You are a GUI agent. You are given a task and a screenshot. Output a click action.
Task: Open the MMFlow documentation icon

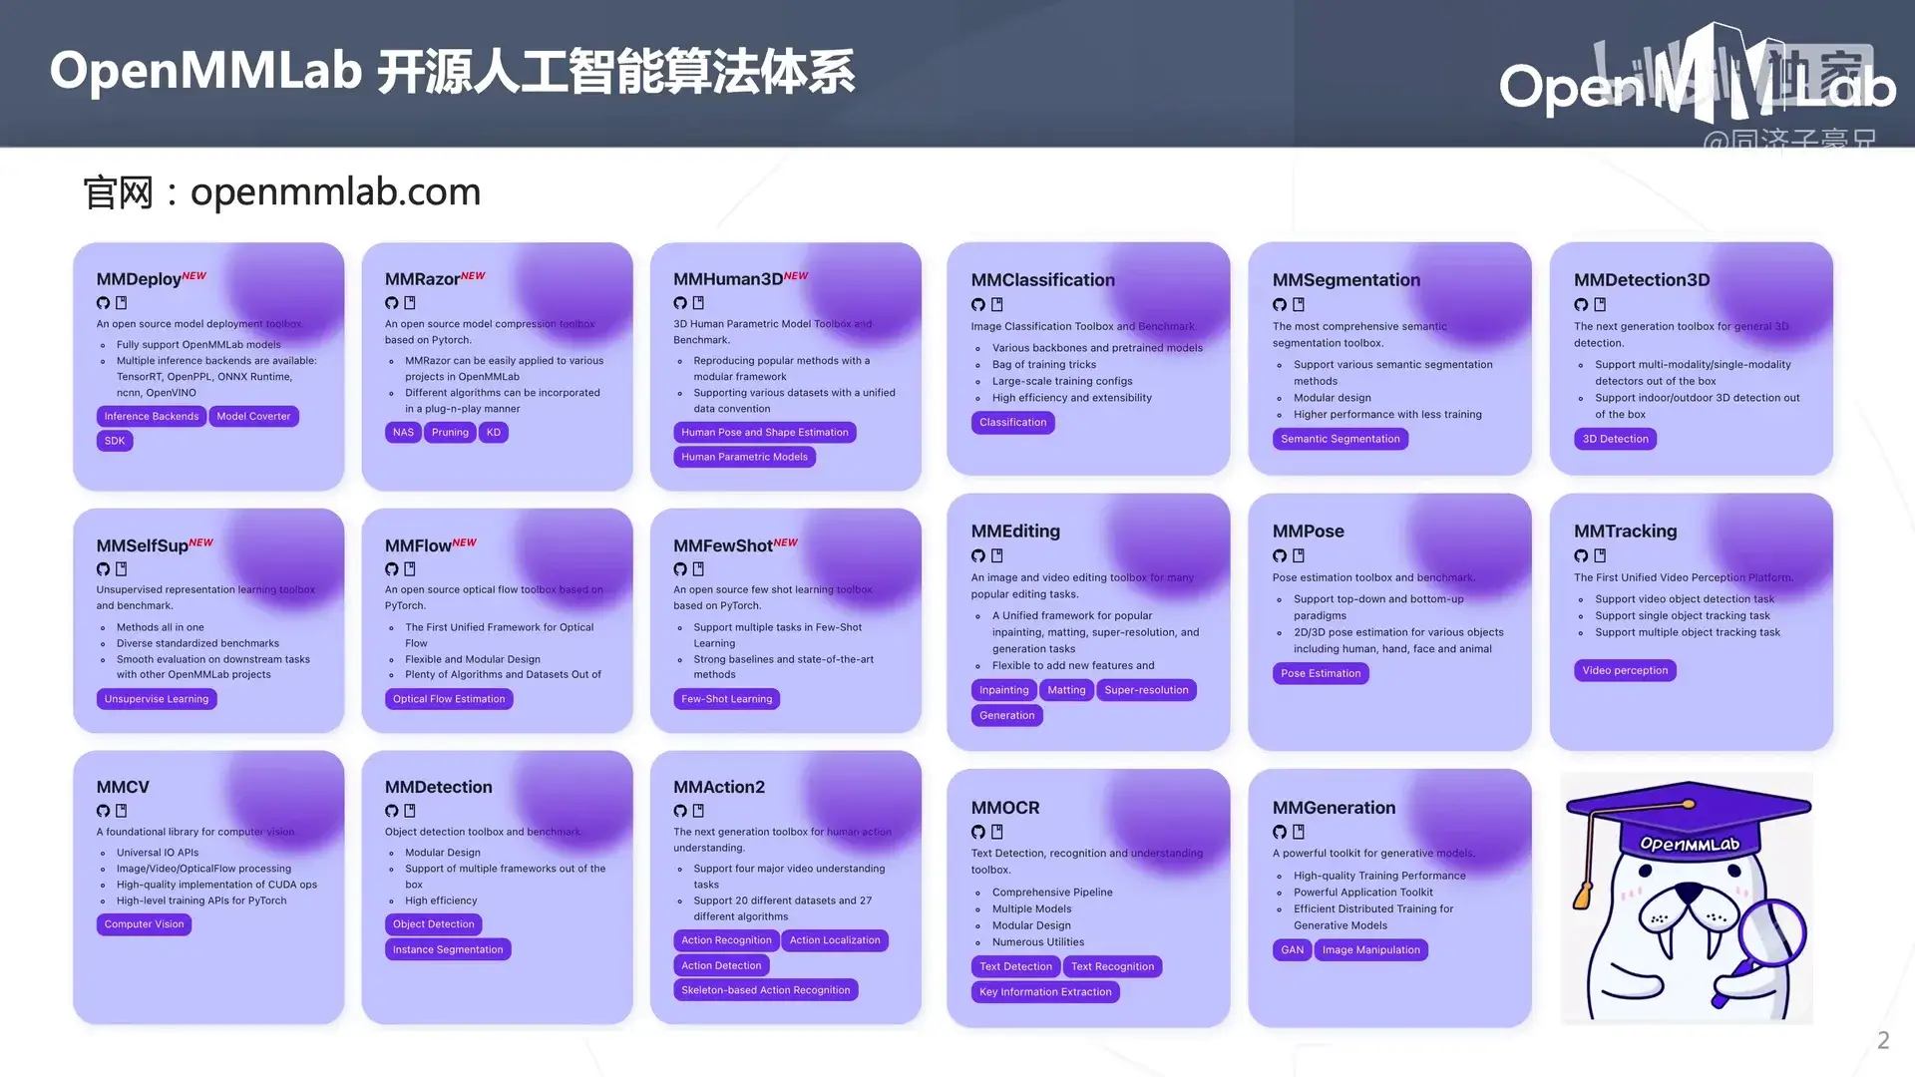(410, 569)
